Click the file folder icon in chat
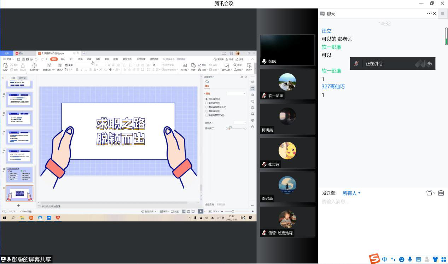The height and width of the screenshot is (264, 448). [429, 193]
